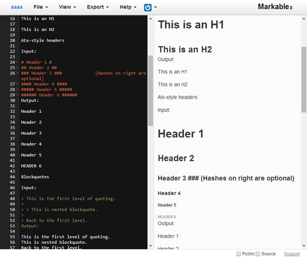Click editor line '###### Header 6 ######'
307x259 pixels.
pos(49,95)
